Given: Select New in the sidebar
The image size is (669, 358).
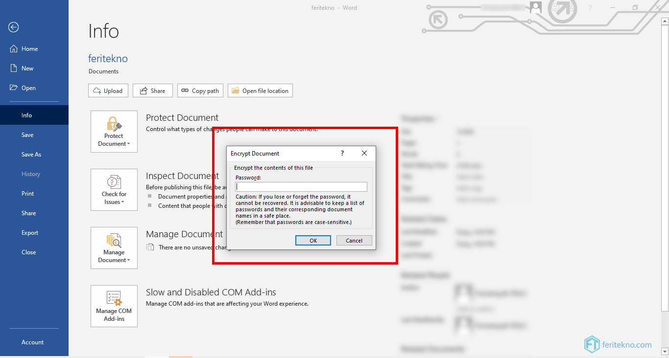Looking at the screenshot, I should [34, 68].
